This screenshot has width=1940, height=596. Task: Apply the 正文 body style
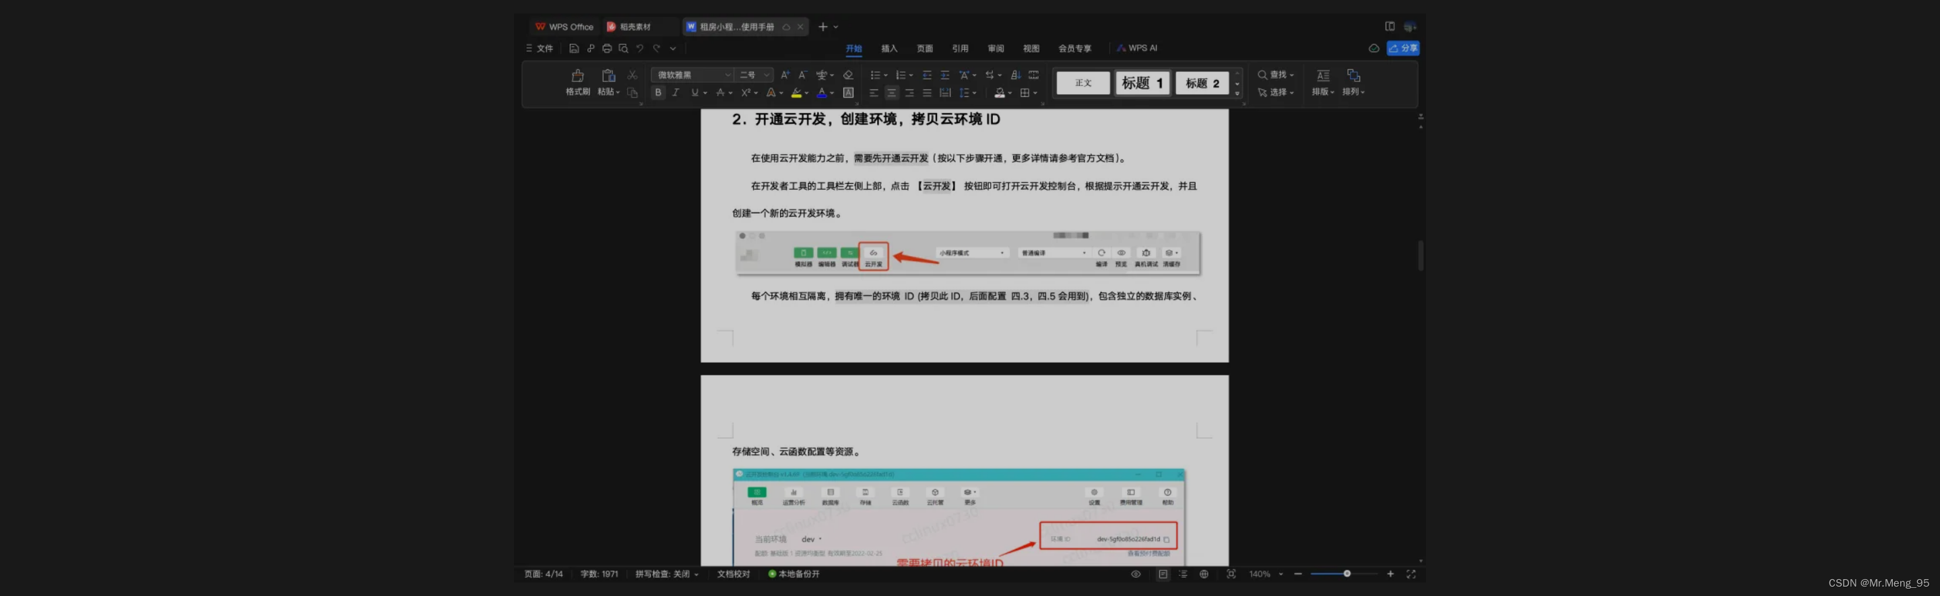click(1083, 83)
